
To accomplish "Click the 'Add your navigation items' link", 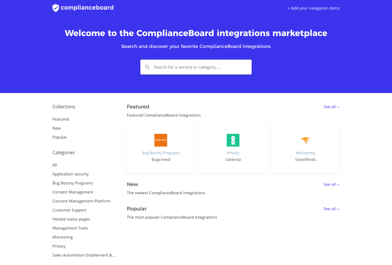I will 314,8.
